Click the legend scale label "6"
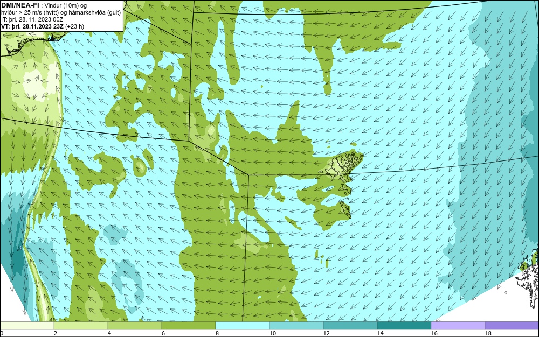 pos(163,333)
